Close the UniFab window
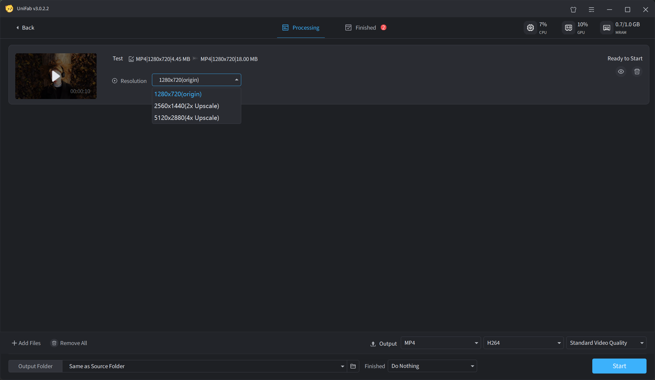655x380 pixels. [645, 10]
